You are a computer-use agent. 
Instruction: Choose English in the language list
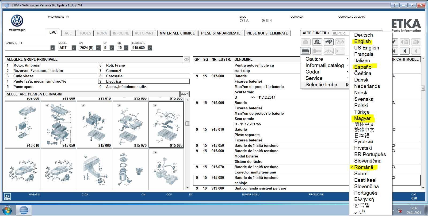tap(362, 41)
